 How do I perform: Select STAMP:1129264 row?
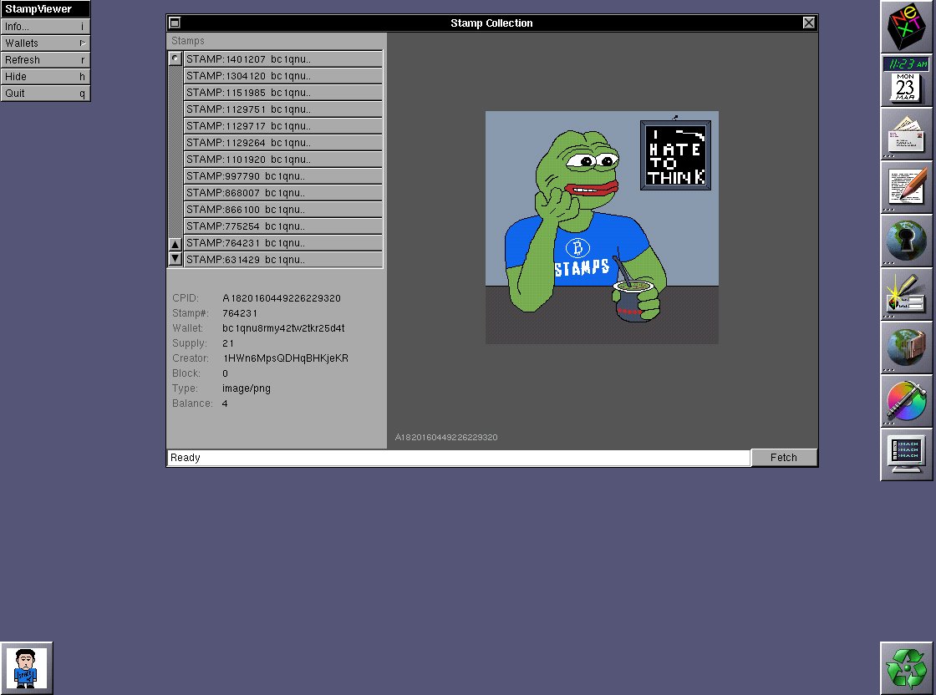coord(283,143)
